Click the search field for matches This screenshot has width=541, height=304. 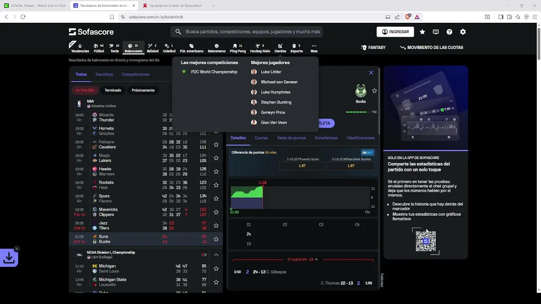pos(247,32)
